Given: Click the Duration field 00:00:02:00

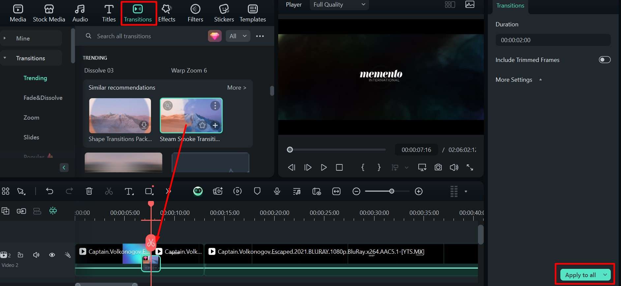Looking at the screenshot, I should pyautogui.click(x=553, y=40).
